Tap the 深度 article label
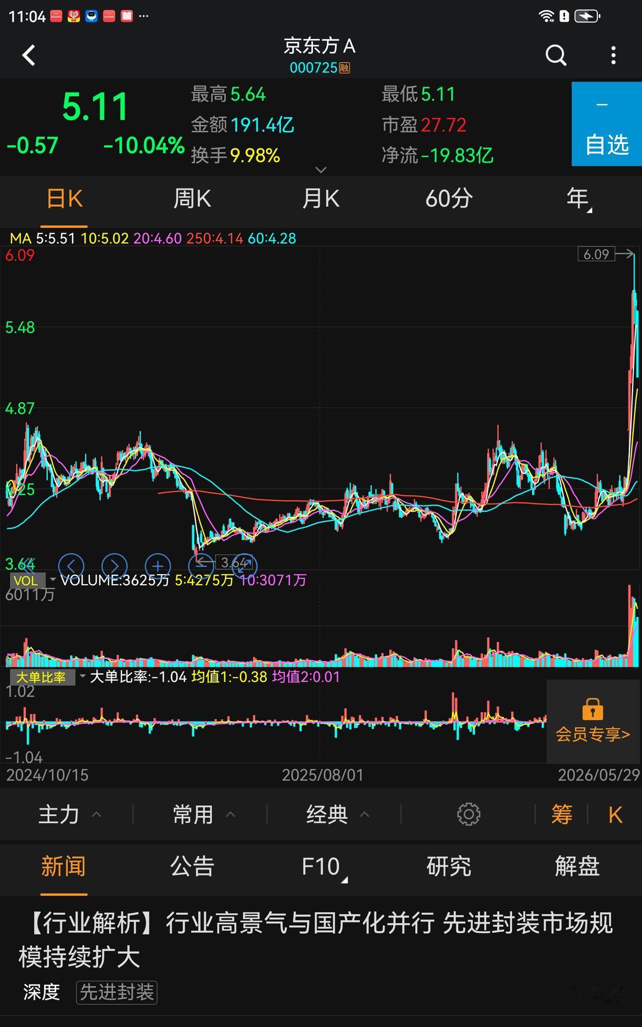642x1027 pixels. point(42,992)
